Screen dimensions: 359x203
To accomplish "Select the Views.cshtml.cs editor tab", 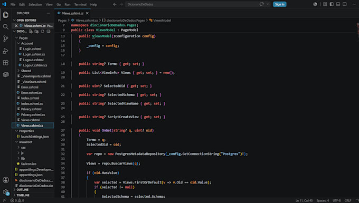I will pos(72,13).
